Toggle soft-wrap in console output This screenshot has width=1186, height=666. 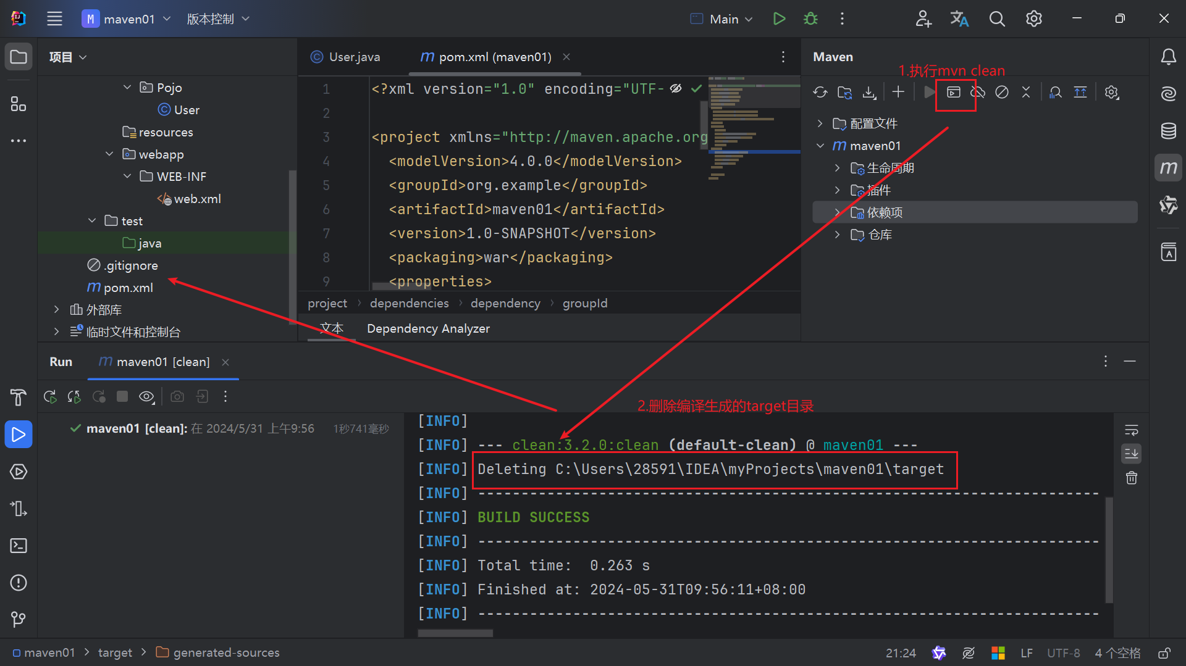pos(1132,430)
